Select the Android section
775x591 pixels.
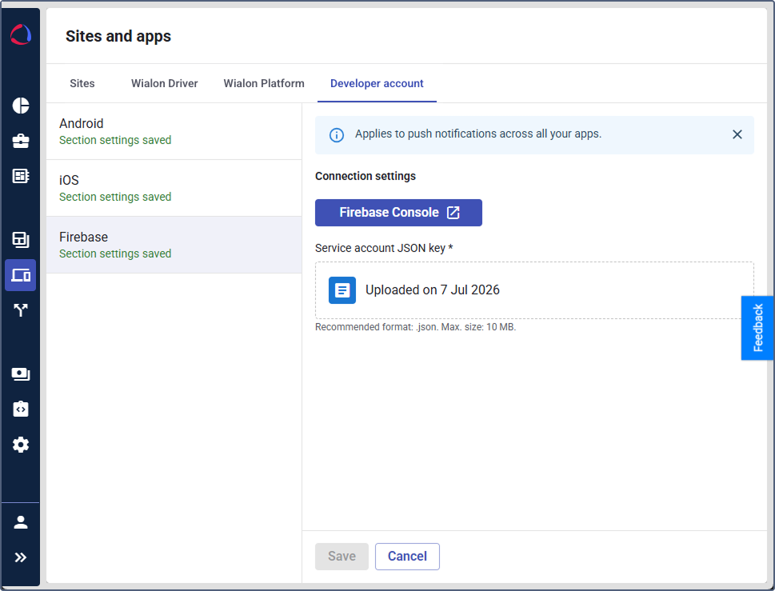point(174,131)
